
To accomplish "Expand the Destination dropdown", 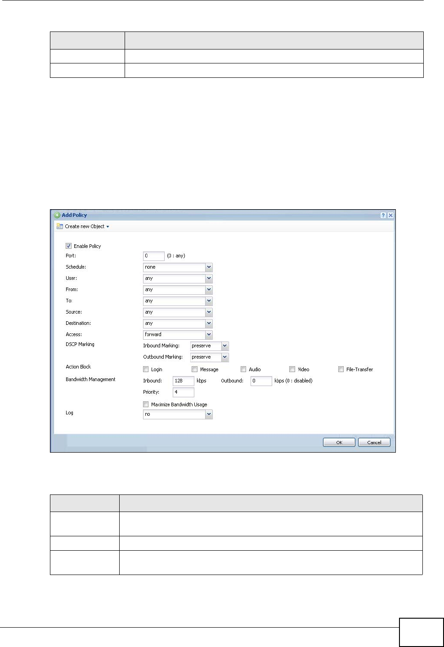I will point(209,323).
